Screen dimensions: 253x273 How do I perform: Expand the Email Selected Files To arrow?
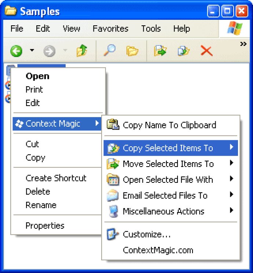pos(231,194)
